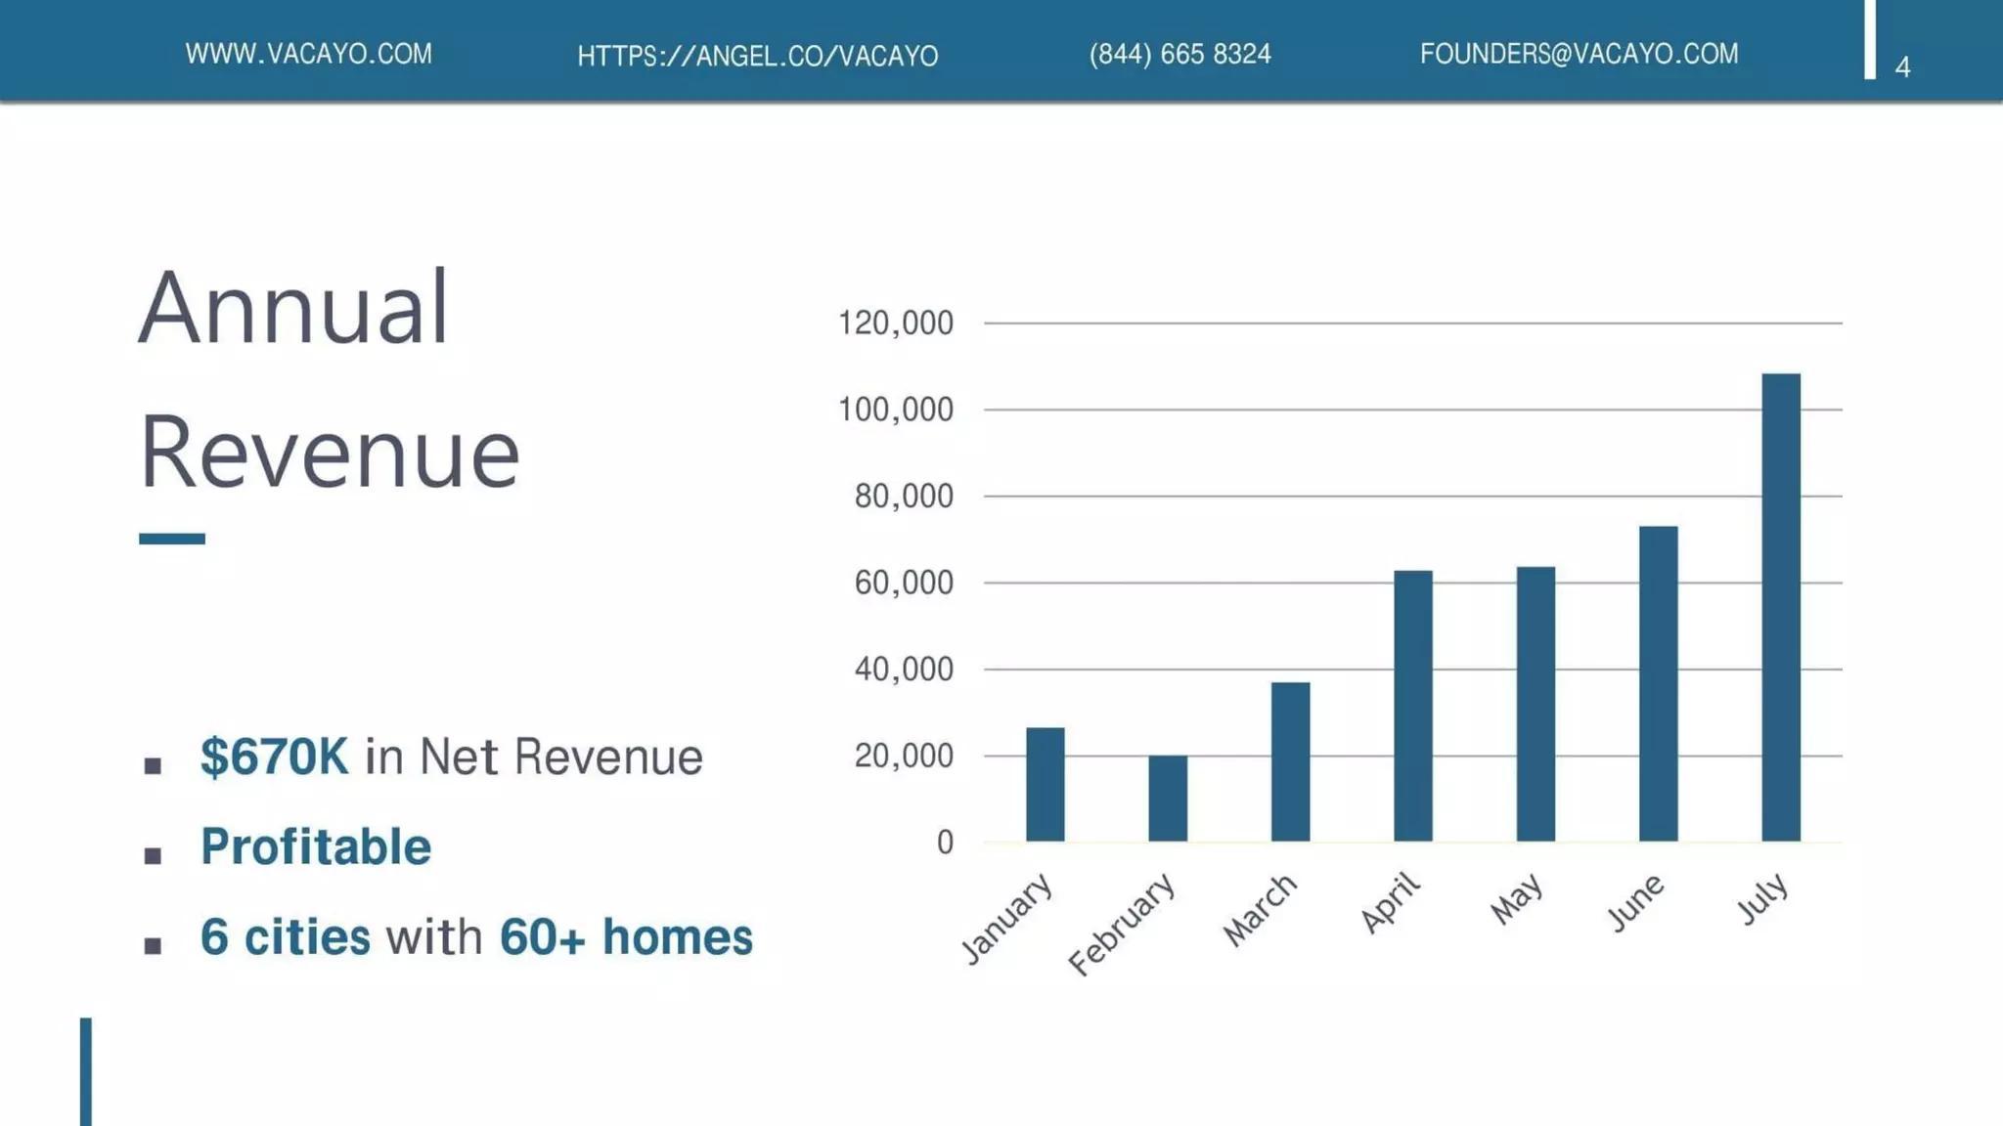Select the January revenue bar
The width and height of the screenshot is (2003, 1126).
coord(1046,784)
